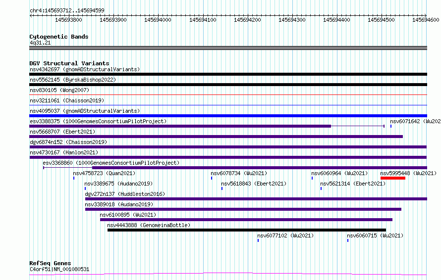Click the red nsv5995448 variant bar
441x280 pixels.
pyautogui.click(x=393, y=178)
